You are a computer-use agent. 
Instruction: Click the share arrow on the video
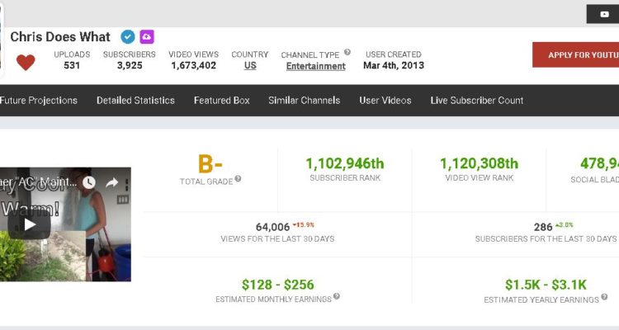112,182
